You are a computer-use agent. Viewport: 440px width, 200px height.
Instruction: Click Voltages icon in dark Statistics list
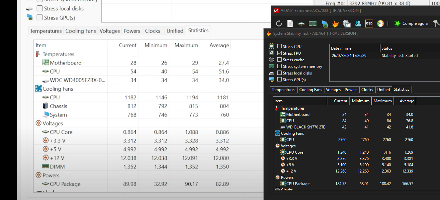point(278,146)
